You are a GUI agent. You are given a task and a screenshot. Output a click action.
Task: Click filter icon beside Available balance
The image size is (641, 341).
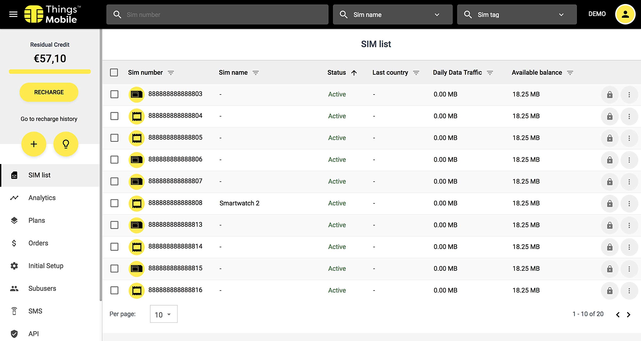pos(570,73)
